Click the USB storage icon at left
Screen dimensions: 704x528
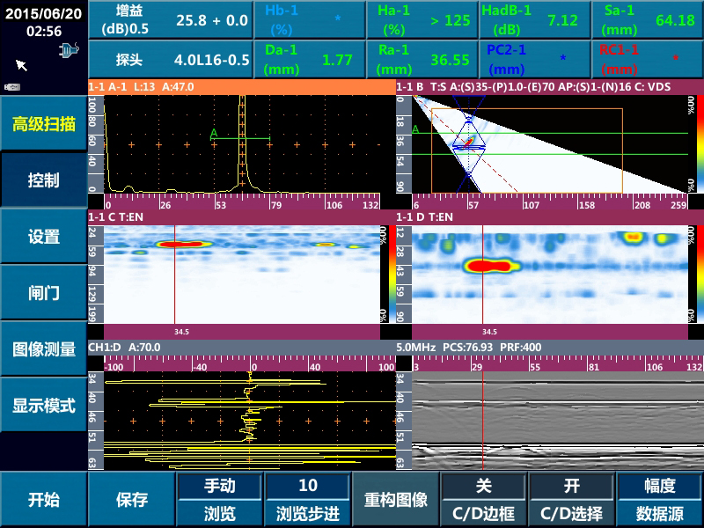(12, 86)
